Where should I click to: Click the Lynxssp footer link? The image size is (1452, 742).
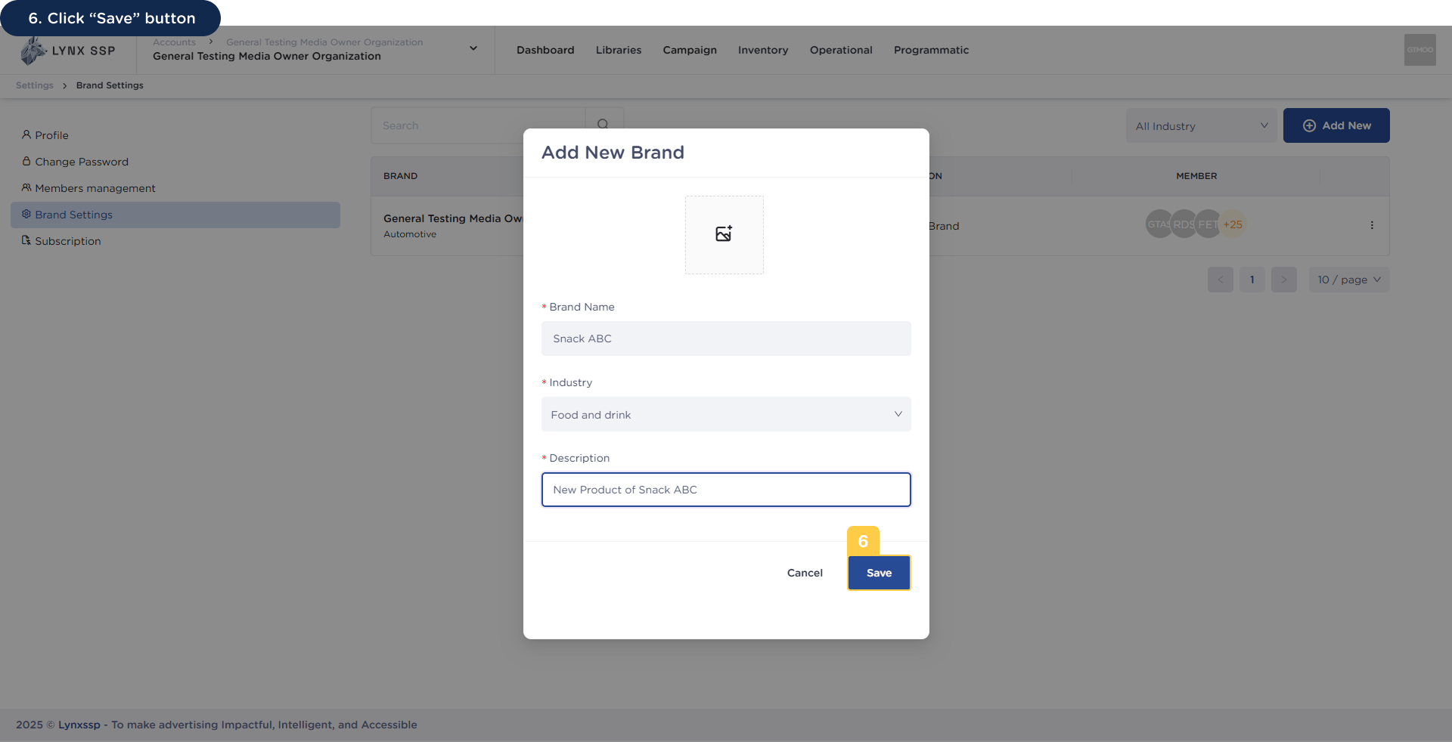click(x=79, y=725)
